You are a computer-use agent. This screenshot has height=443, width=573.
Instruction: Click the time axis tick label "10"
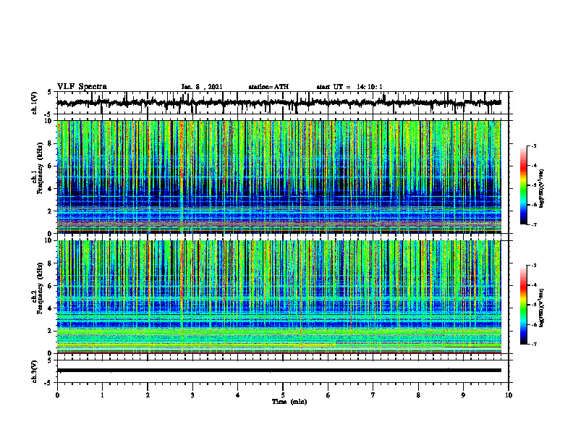coord(509,395)
